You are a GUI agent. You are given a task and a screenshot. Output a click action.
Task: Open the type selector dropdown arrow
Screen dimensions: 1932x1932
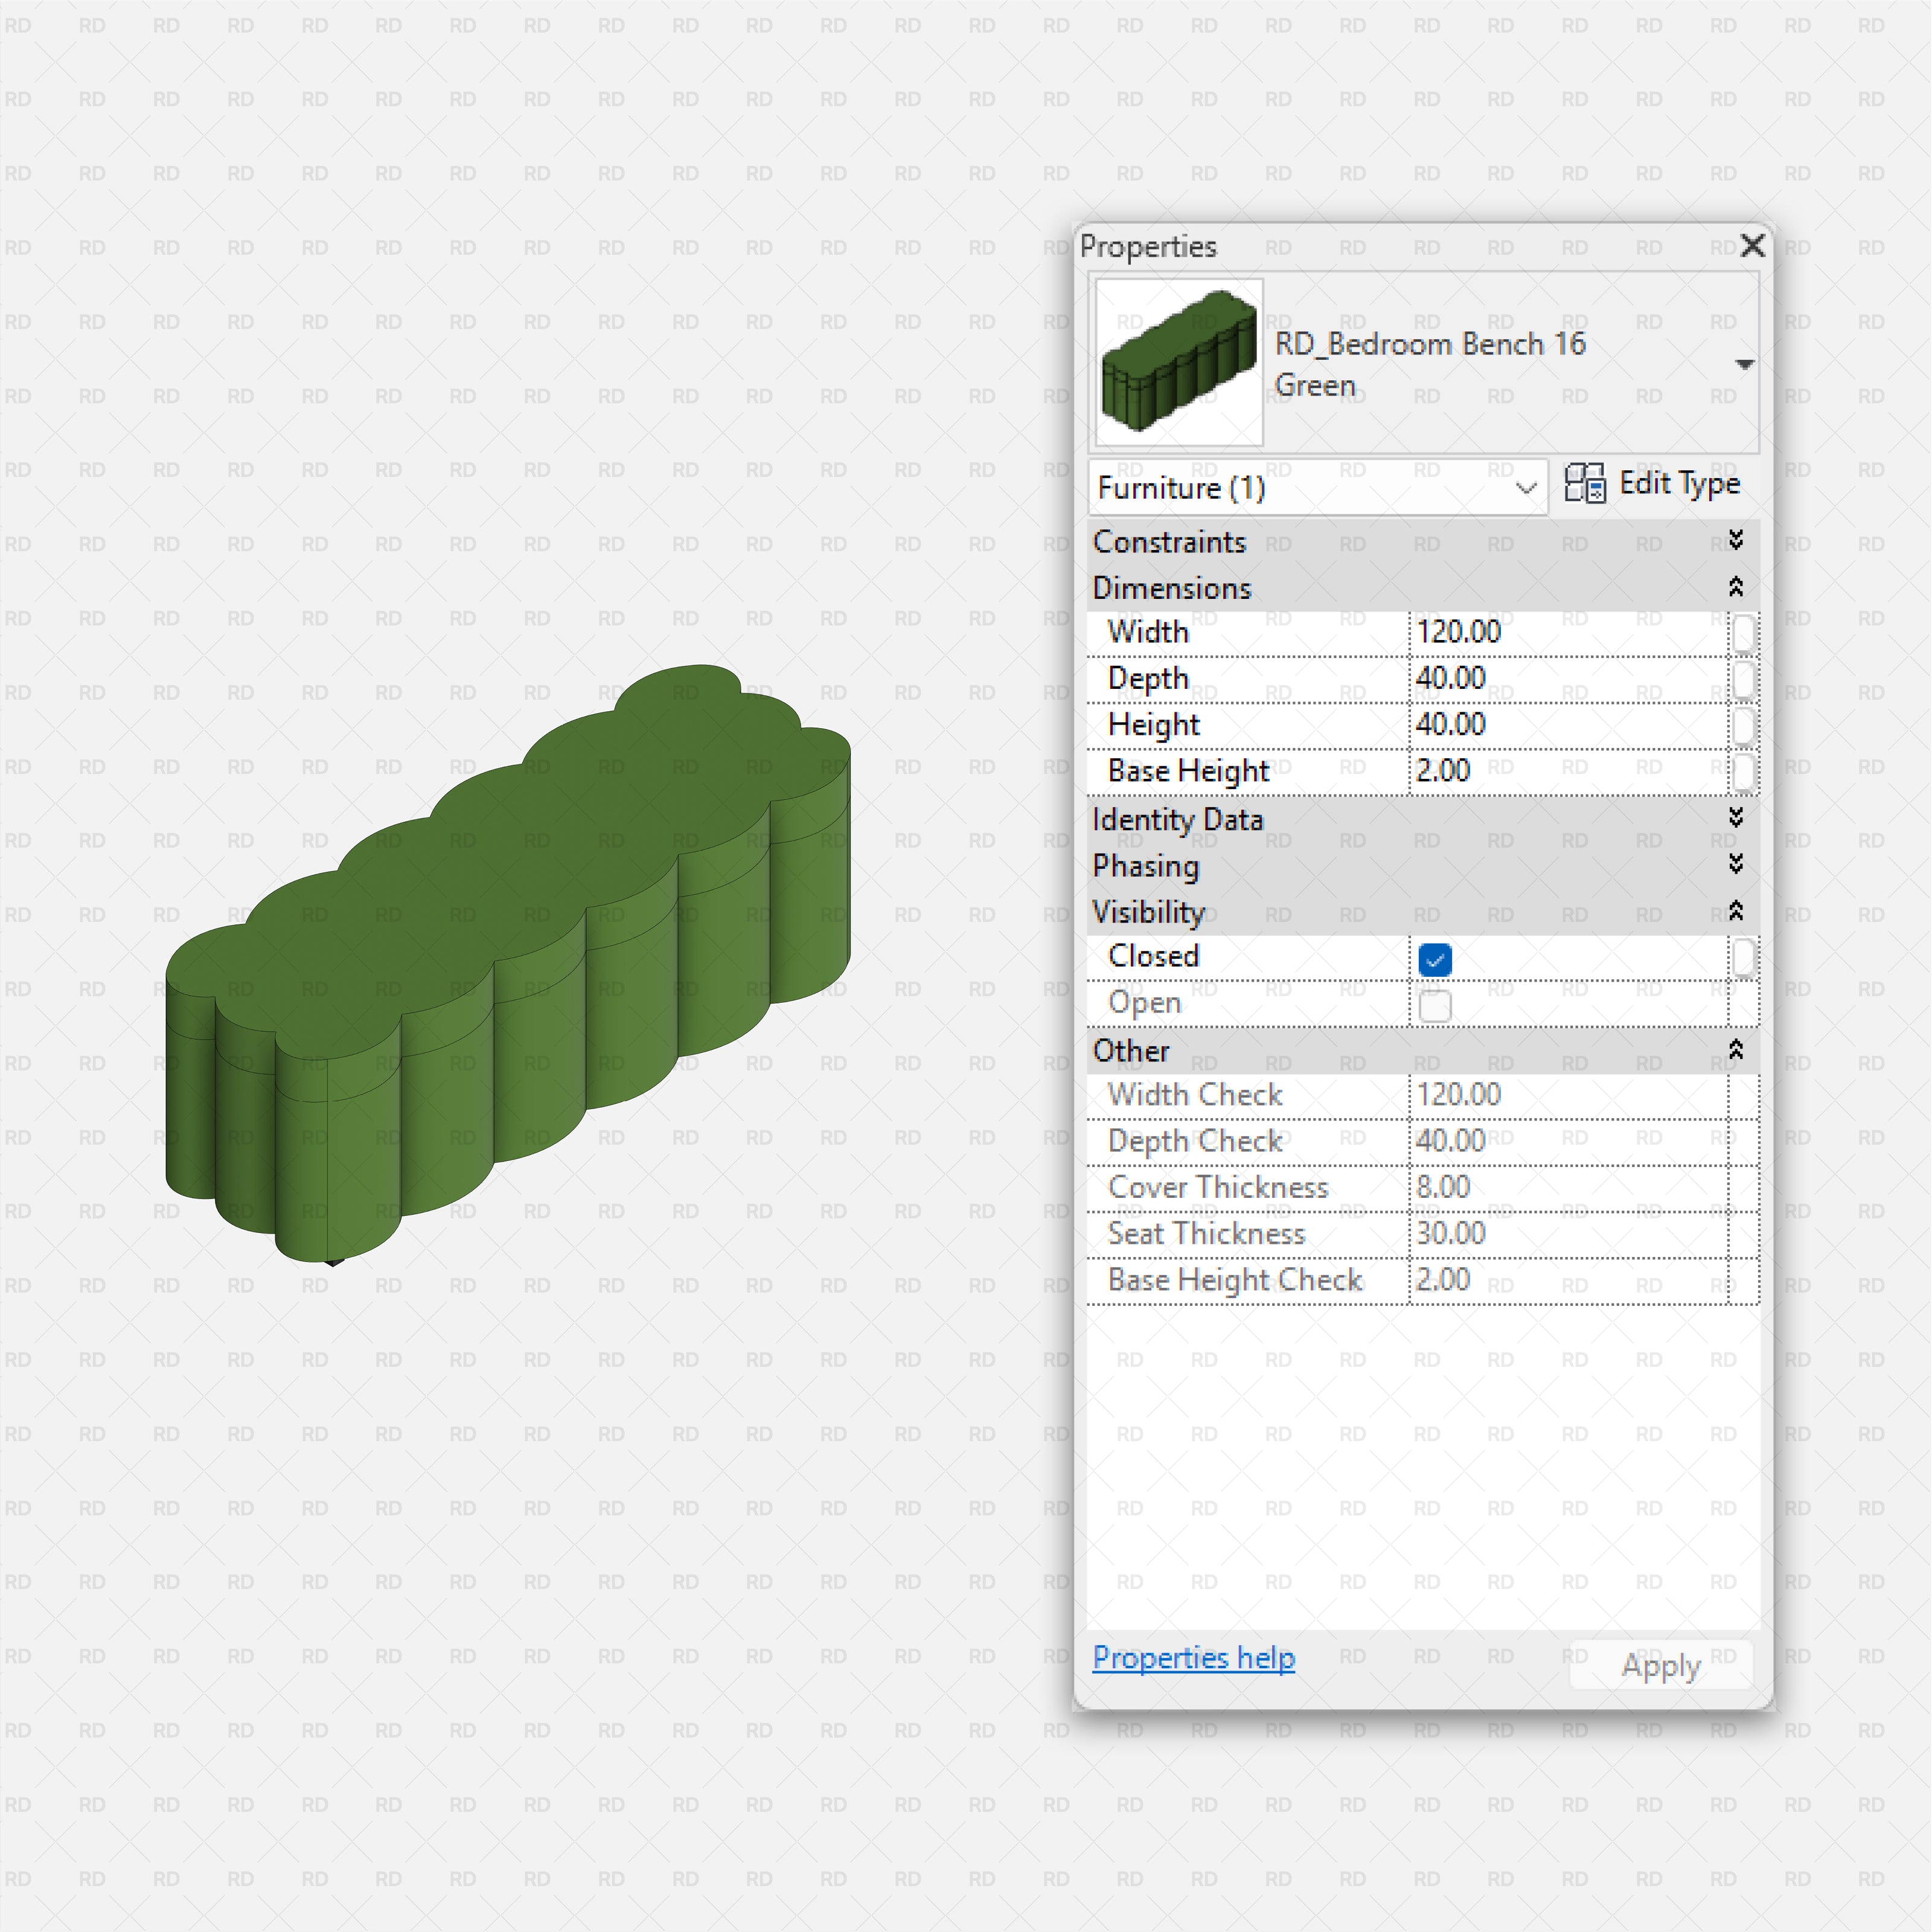pos(1744,365)
